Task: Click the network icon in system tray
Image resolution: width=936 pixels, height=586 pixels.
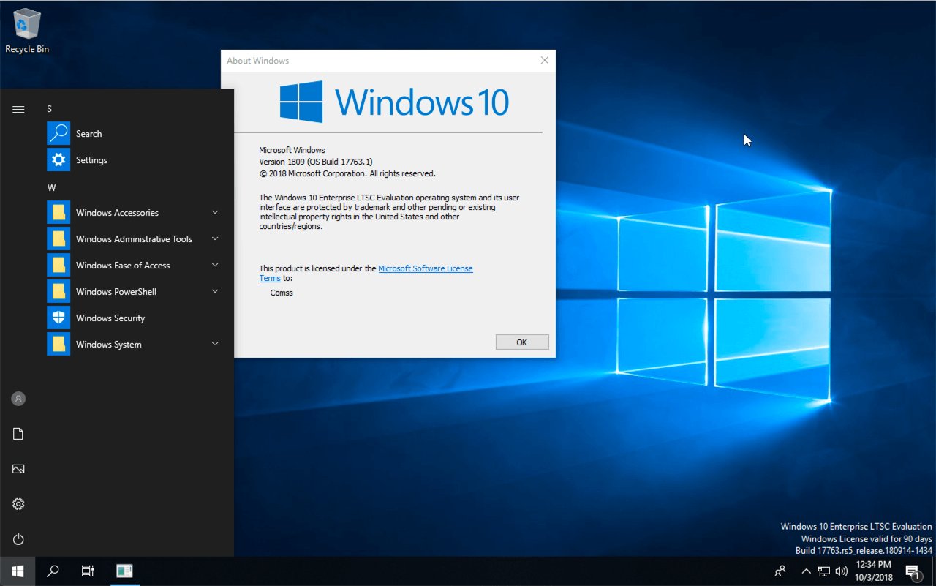Action: (824, 571)
